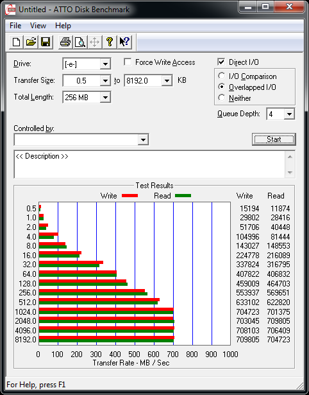This screenshot has width=309, height=395.
Task: Click write value 104996 in 4.0 row
Action: [x=247, y=237]
